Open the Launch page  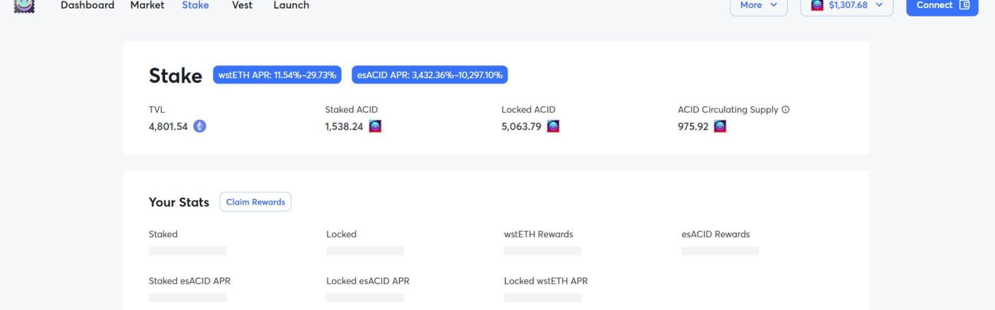[x=291, y=5]
